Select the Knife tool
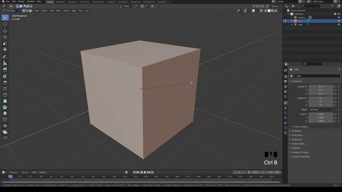Image resolution: width=342 pixels, height=192 pixels. tap(5, 95)
